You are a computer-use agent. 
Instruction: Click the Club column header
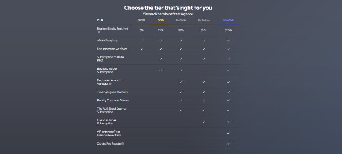click(x=100, y=20)
